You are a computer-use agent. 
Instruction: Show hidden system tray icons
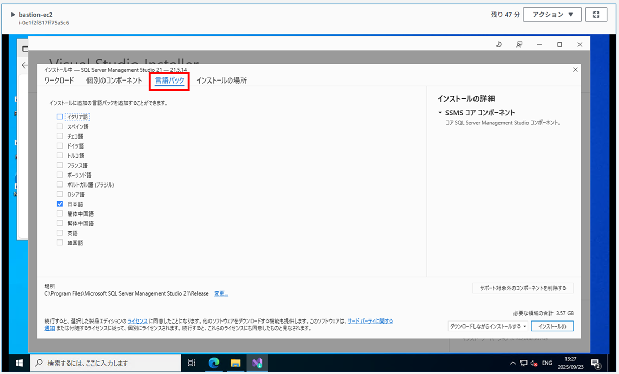[x=513, y=363]
